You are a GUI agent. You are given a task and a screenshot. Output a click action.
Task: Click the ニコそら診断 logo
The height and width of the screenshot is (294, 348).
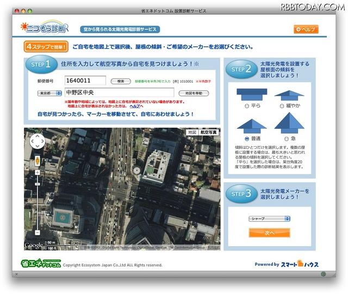click(x=45, y=28)
